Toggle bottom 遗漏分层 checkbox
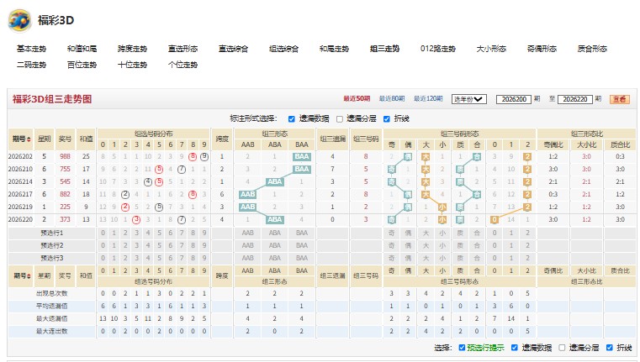640x362 pixels. [562, 348]
